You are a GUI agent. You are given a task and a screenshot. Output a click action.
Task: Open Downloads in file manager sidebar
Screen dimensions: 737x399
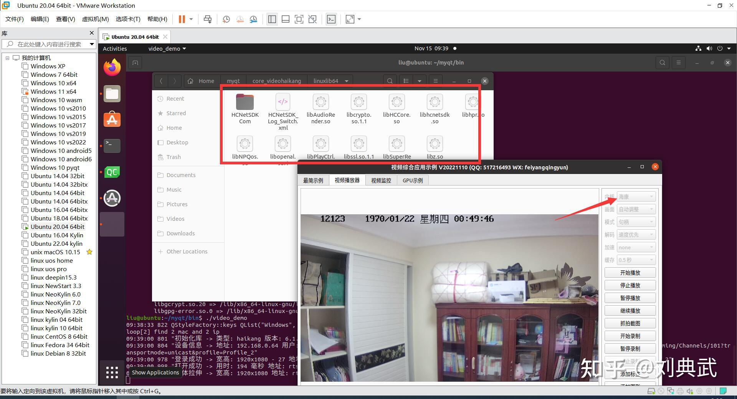click(180, 233)
